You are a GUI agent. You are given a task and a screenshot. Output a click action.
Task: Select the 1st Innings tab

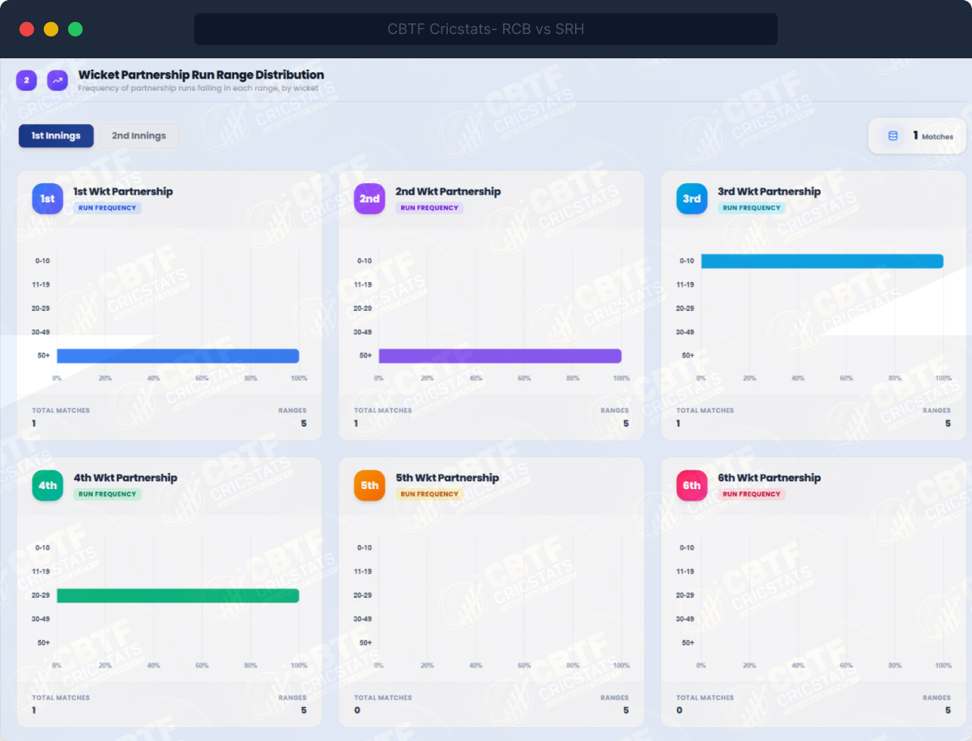click(x=56, y=136)
